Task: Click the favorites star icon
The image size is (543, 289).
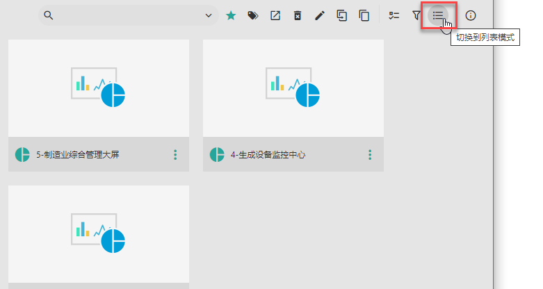Action: (x=231, y=15)
